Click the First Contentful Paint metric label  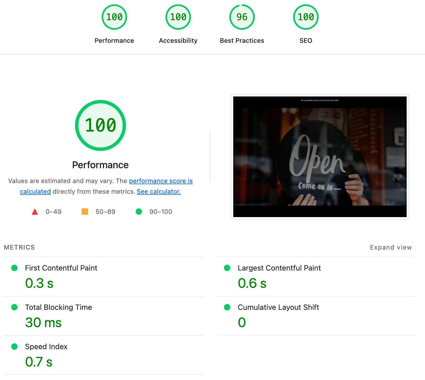(61, 268)
